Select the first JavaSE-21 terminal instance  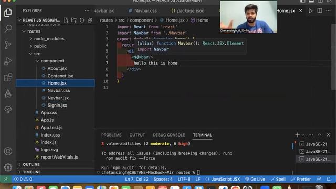pyautogui.click(x=316, y=144)
